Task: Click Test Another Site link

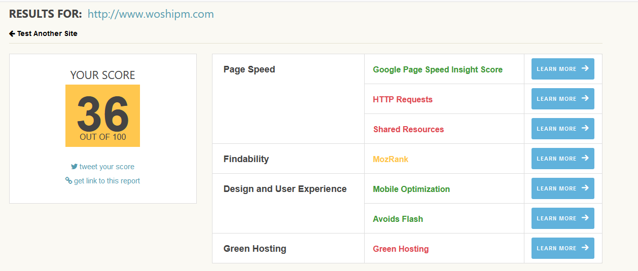Action: point(47,33)
